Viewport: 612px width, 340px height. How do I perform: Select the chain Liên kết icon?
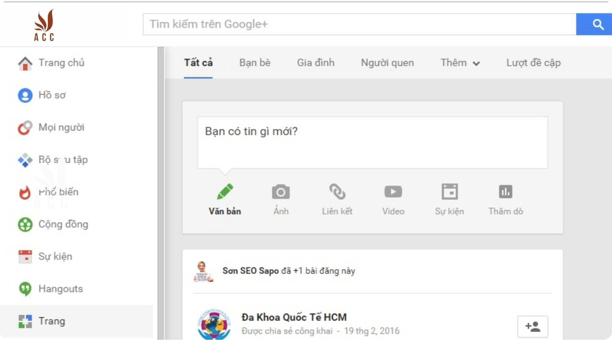tap(337, 191)
